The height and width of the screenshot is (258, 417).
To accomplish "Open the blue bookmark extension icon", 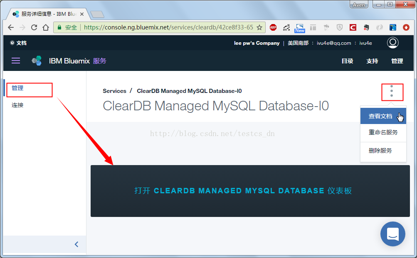I will [393, 27].
